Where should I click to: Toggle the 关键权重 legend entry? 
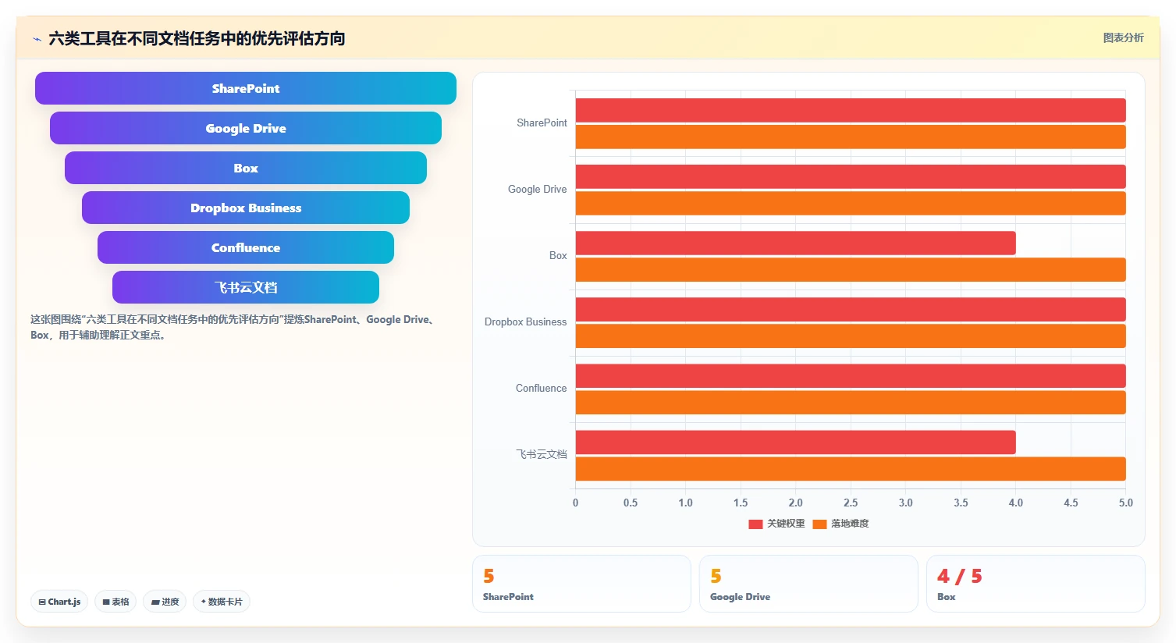[x=776, y=524]
